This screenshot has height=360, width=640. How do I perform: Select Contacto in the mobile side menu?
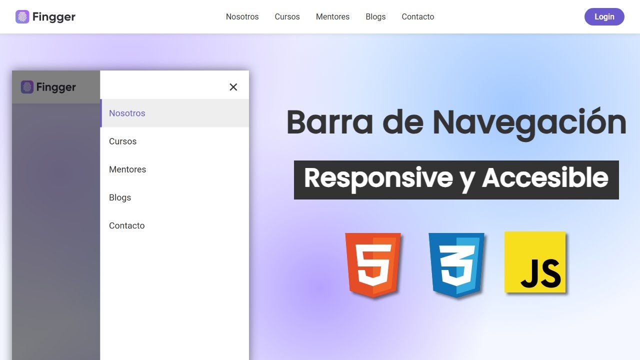click(174, 225)
